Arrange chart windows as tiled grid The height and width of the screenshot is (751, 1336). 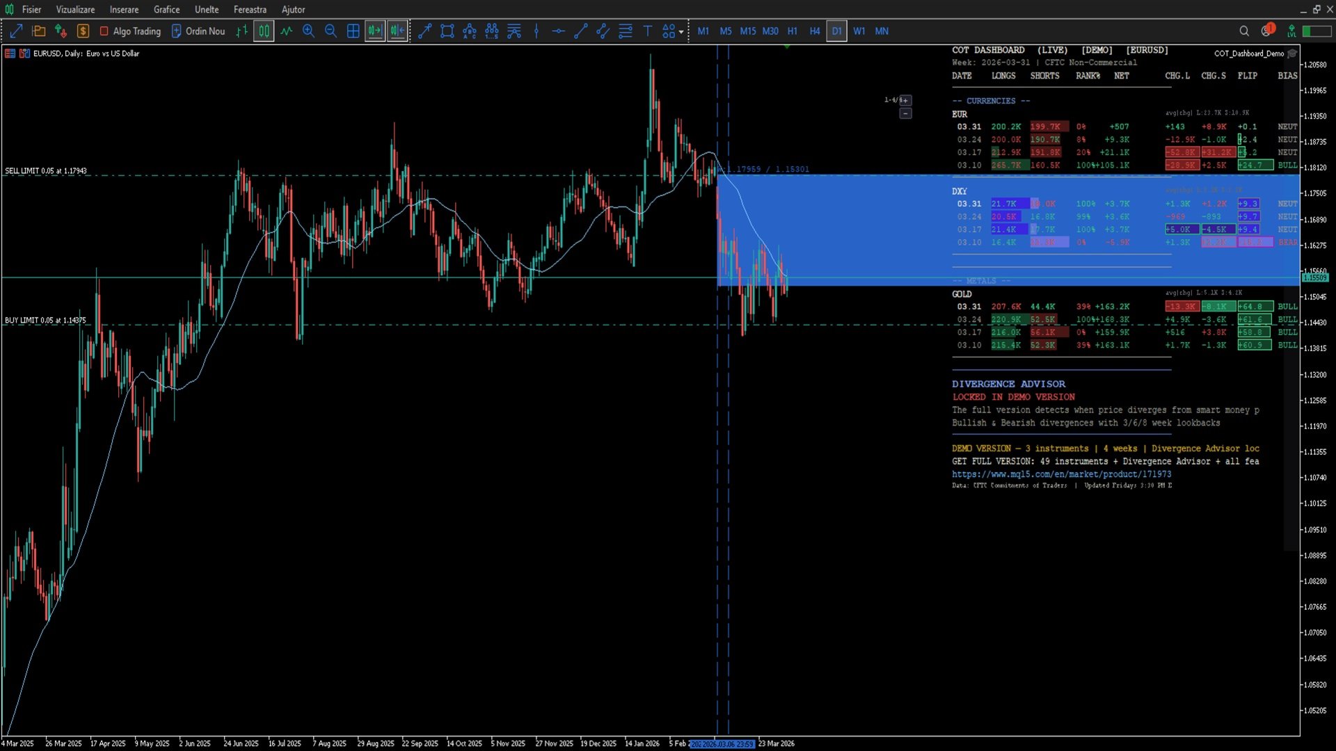click(353, 31)
